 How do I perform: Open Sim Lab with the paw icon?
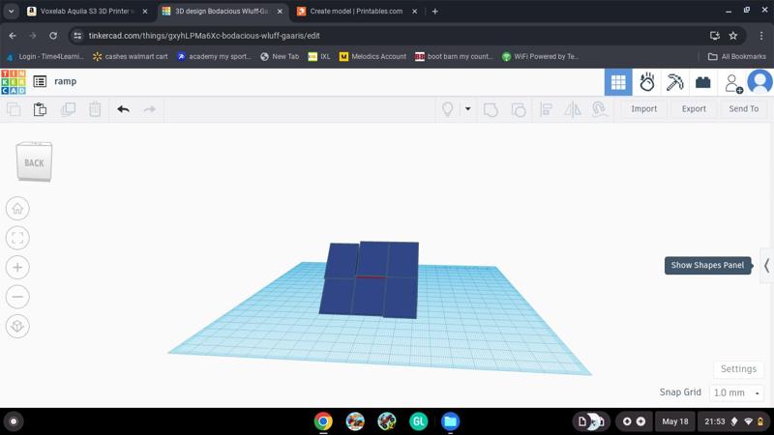[x=646, y=82]
